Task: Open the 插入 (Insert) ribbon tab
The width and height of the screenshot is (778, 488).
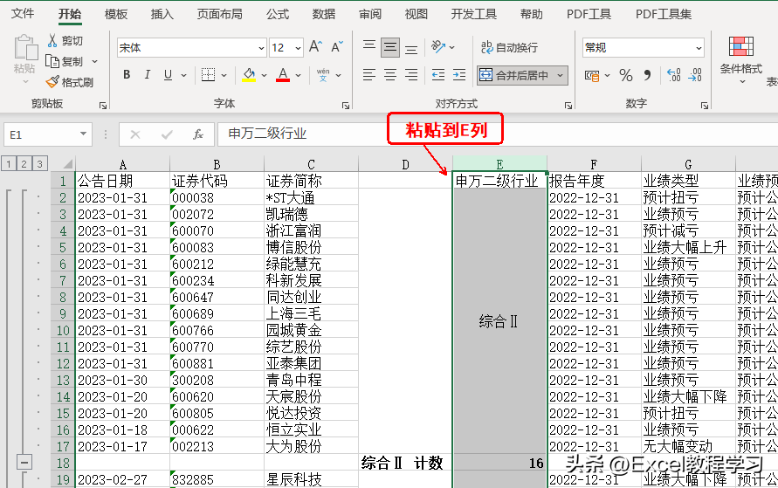Action: (162, 14)
